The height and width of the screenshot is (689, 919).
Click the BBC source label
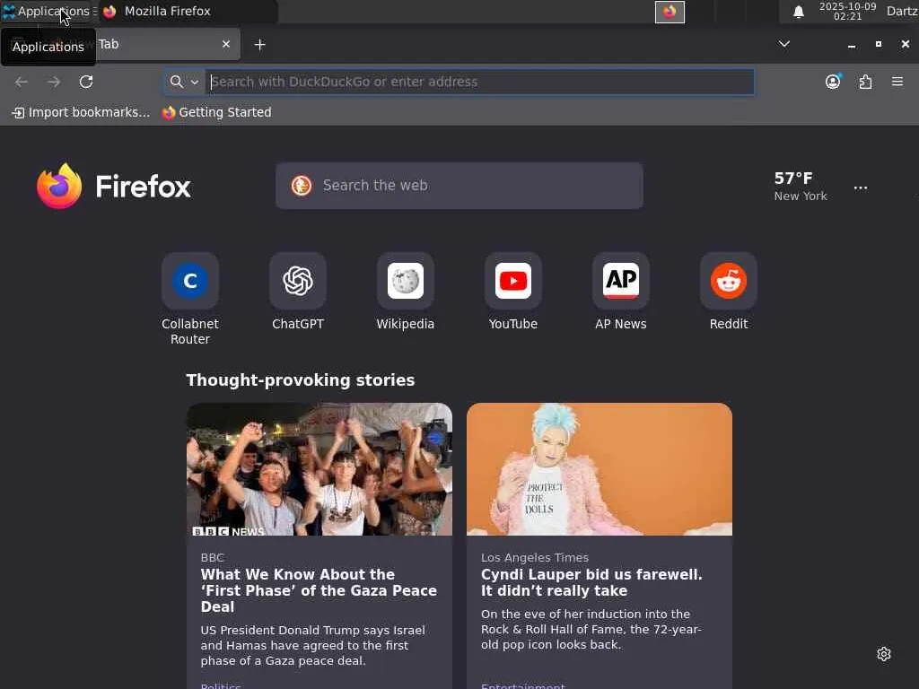click(x=212, y=558)
